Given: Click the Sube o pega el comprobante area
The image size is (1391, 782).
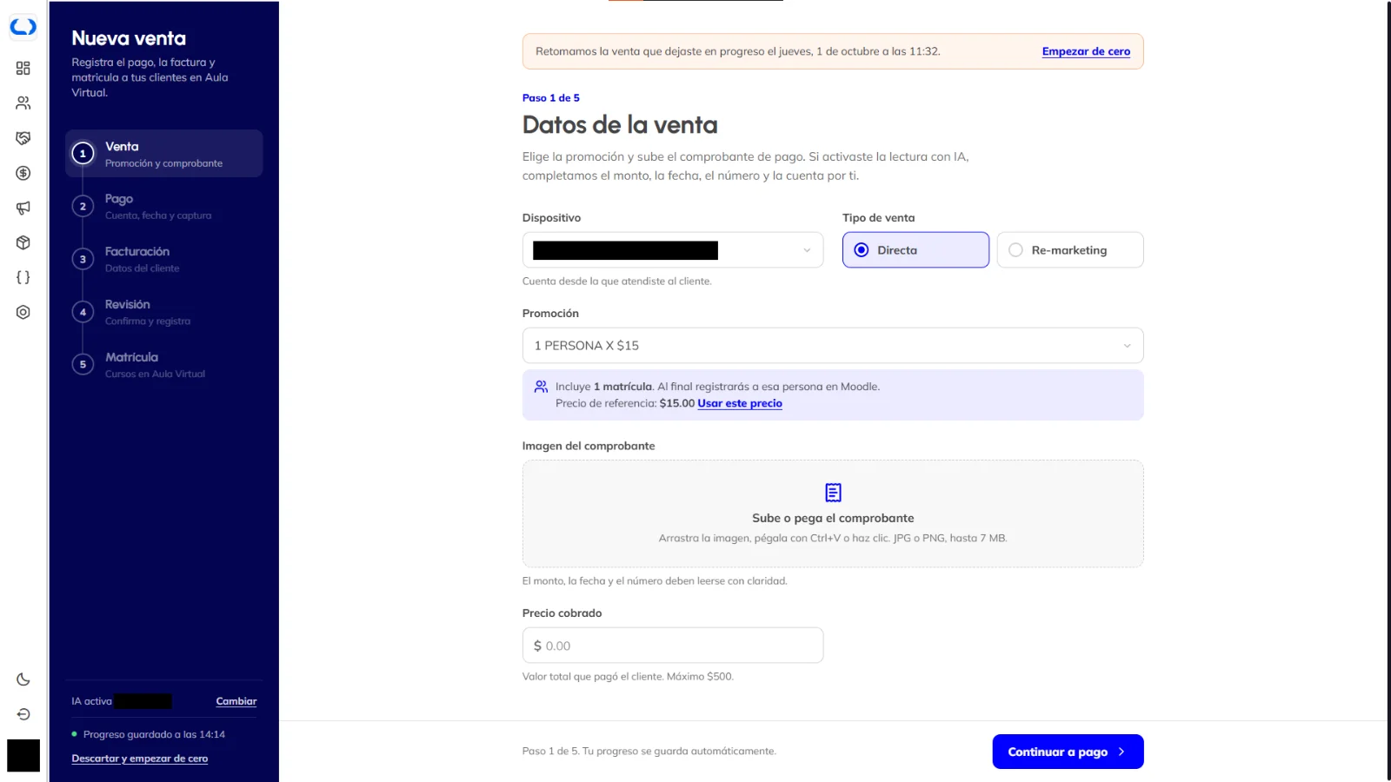Looking at the screenshot, I should (833, 514).
